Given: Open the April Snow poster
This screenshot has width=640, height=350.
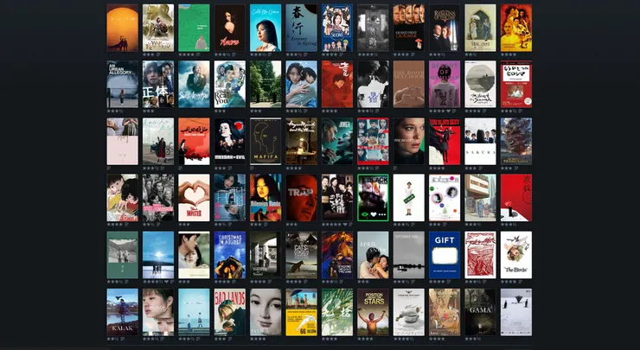Looking at the screenshot, I should (373, 255).
